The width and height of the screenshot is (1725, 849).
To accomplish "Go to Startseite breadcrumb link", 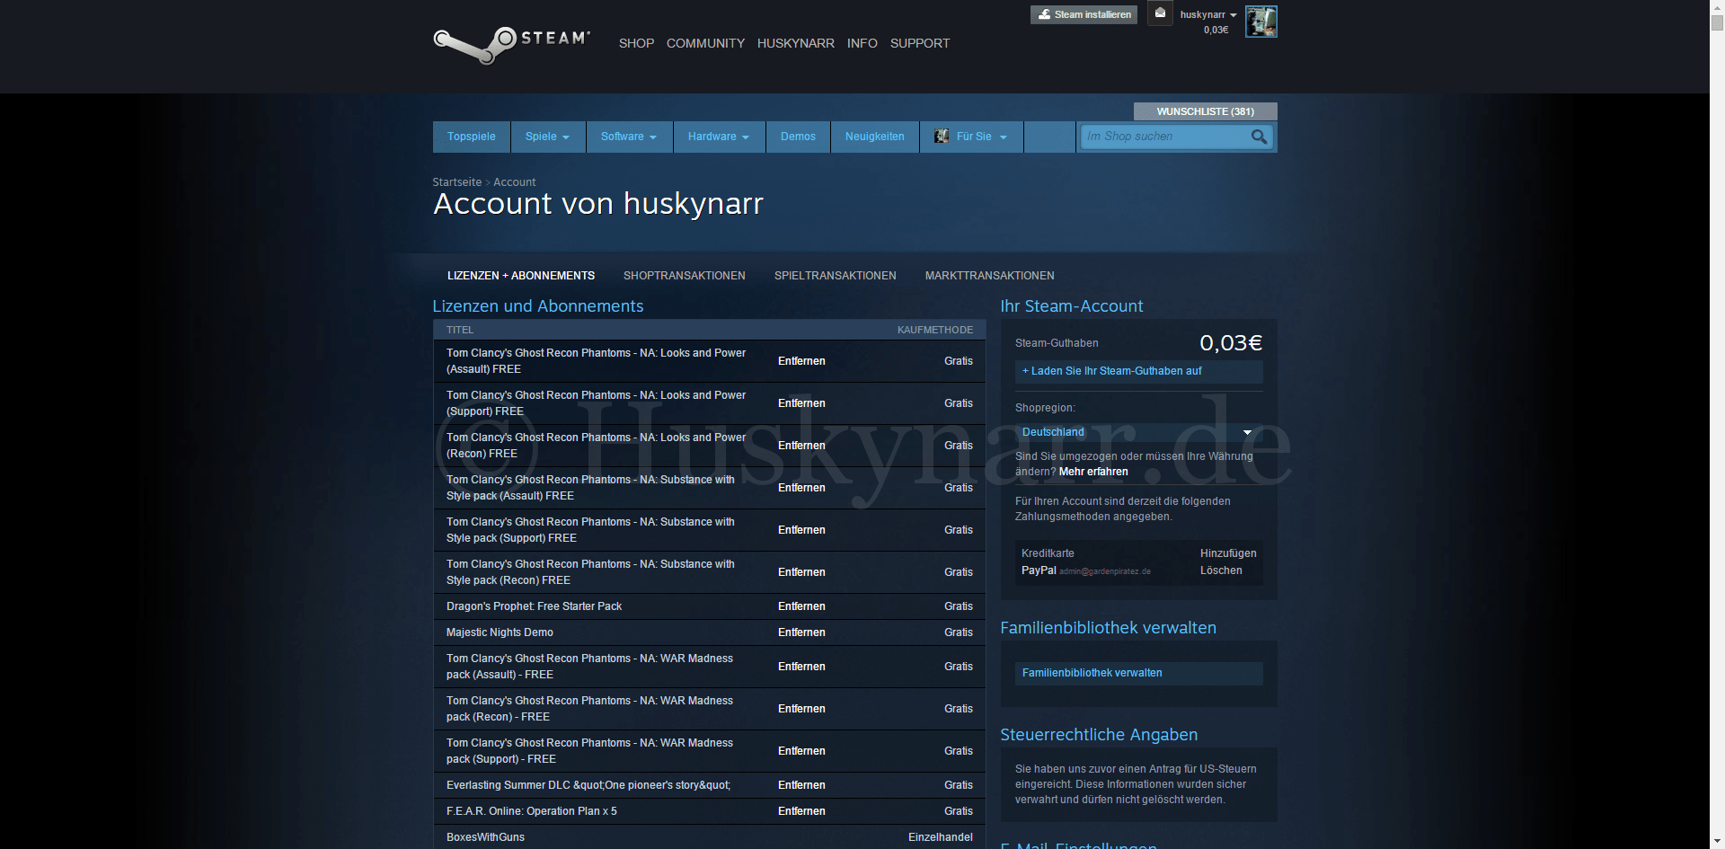I will [x=457, y=182].
